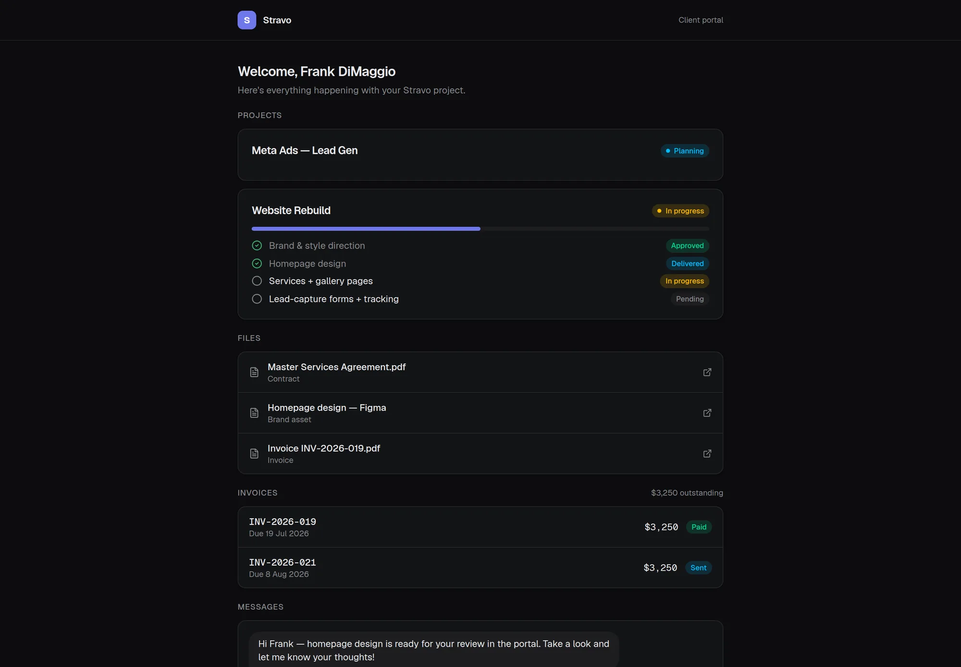The image size is (961, 667).
Task: Click the file icon beside Homepage design Figma
Action: pyautogui.click(x=254, y=413)
